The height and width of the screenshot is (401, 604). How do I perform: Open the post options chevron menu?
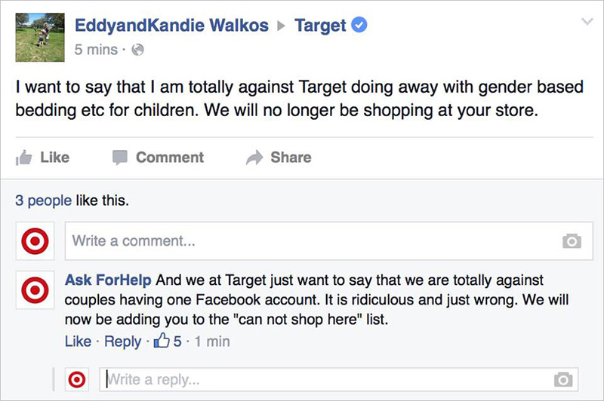click(587, 22)
